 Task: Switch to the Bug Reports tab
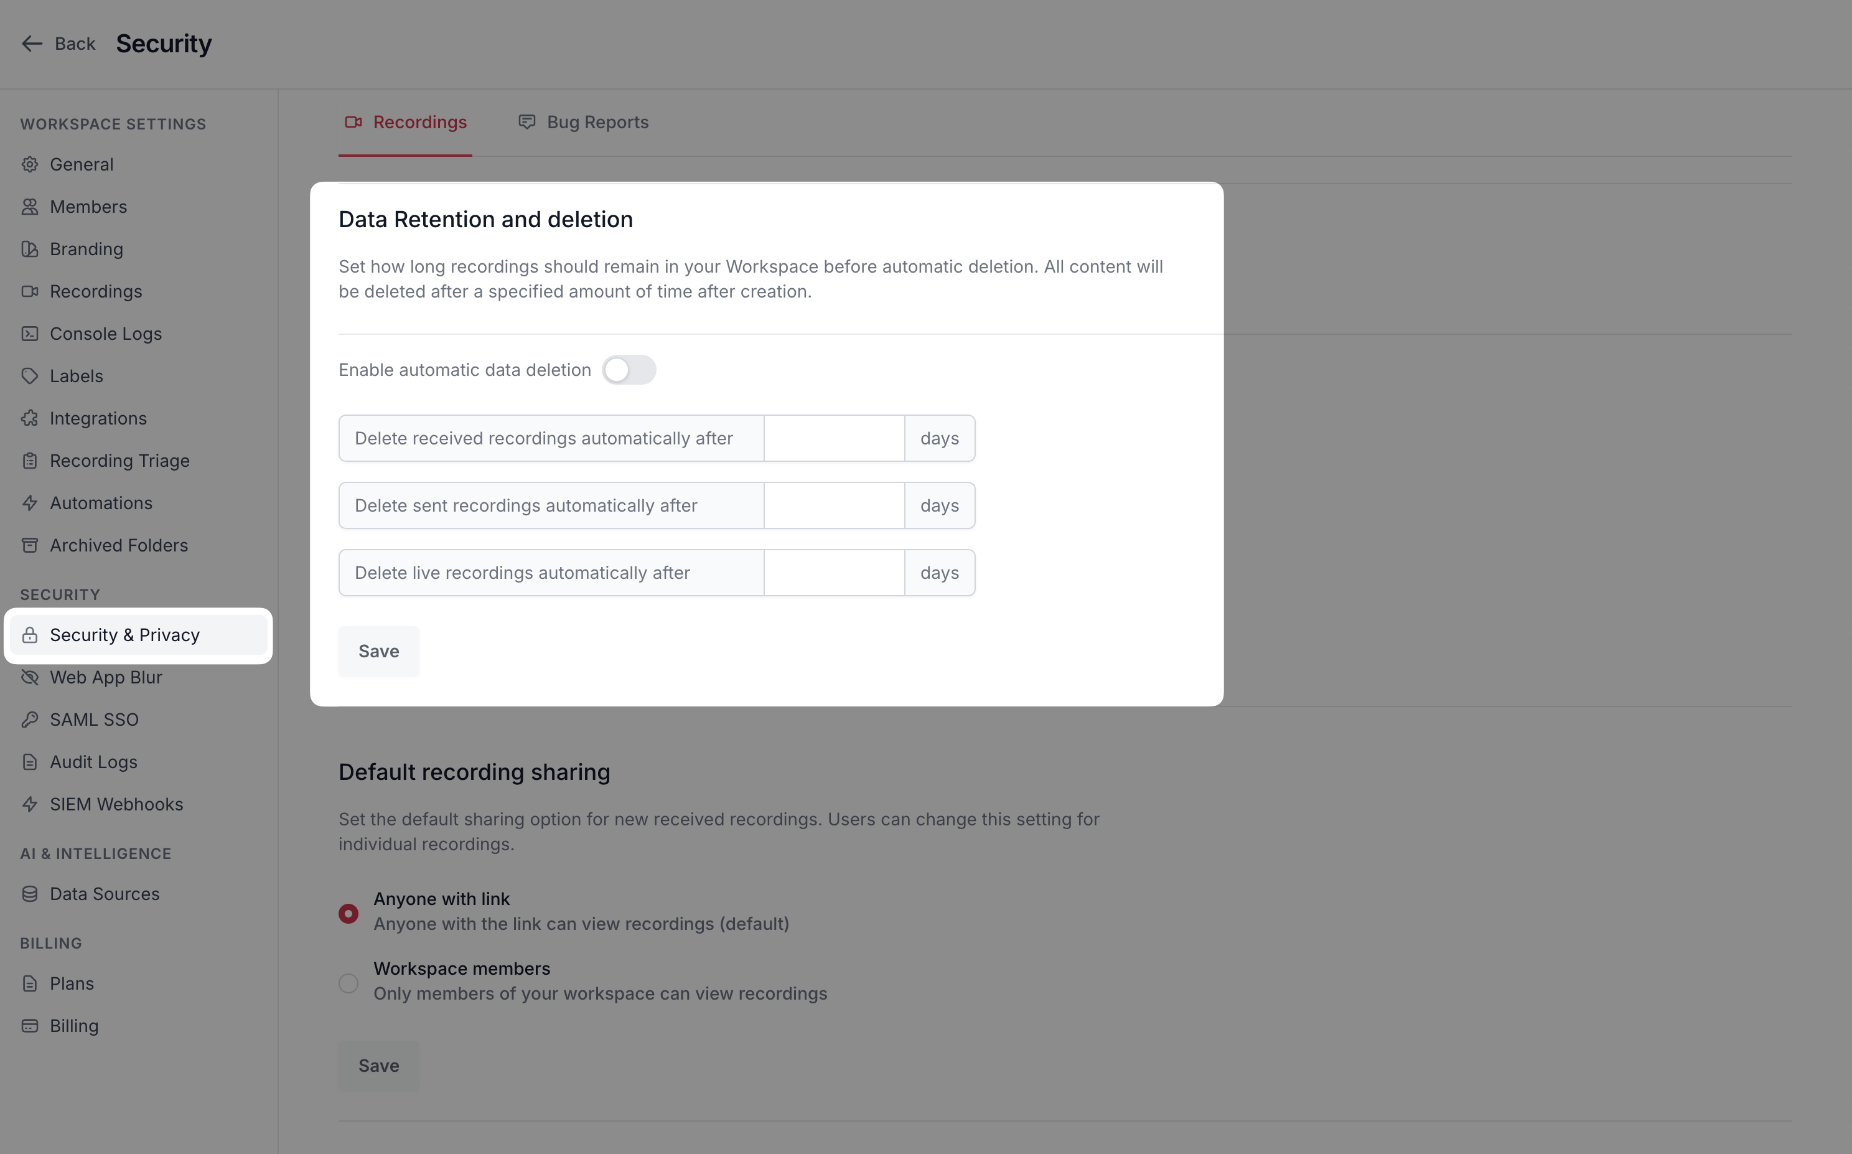(584, 122)
